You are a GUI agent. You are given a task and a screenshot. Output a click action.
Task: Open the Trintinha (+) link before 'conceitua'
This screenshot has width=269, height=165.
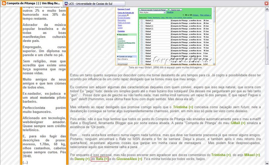pos(183,107)
